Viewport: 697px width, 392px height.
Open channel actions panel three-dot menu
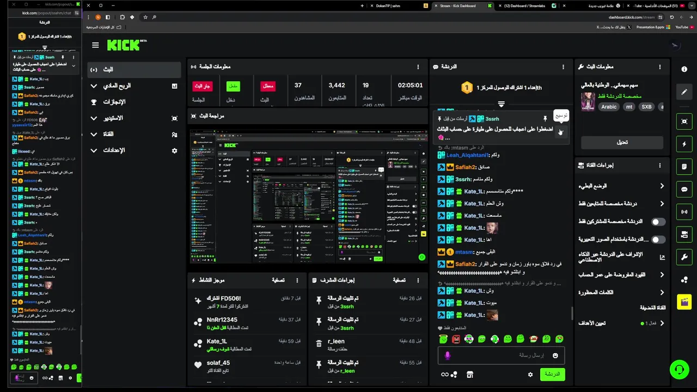660,166
